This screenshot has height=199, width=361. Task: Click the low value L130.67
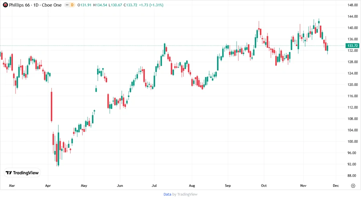click(x=116, y=5)
